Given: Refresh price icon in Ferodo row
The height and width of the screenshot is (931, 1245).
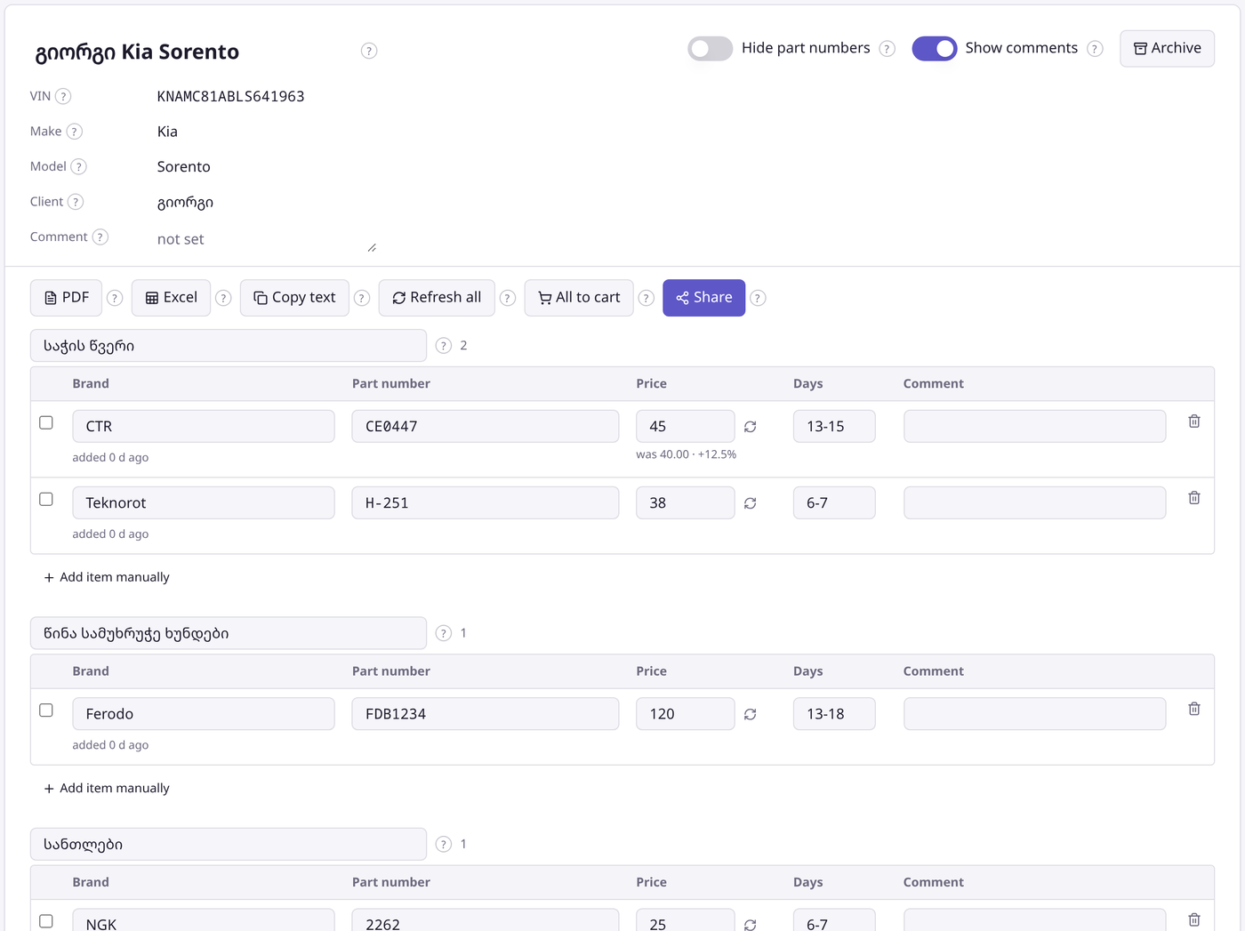Looking at the screenshot, I should [751, 714].
